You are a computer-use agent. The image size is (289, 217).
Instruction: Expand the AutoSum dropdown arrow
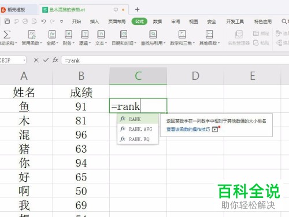pos(16,43)
